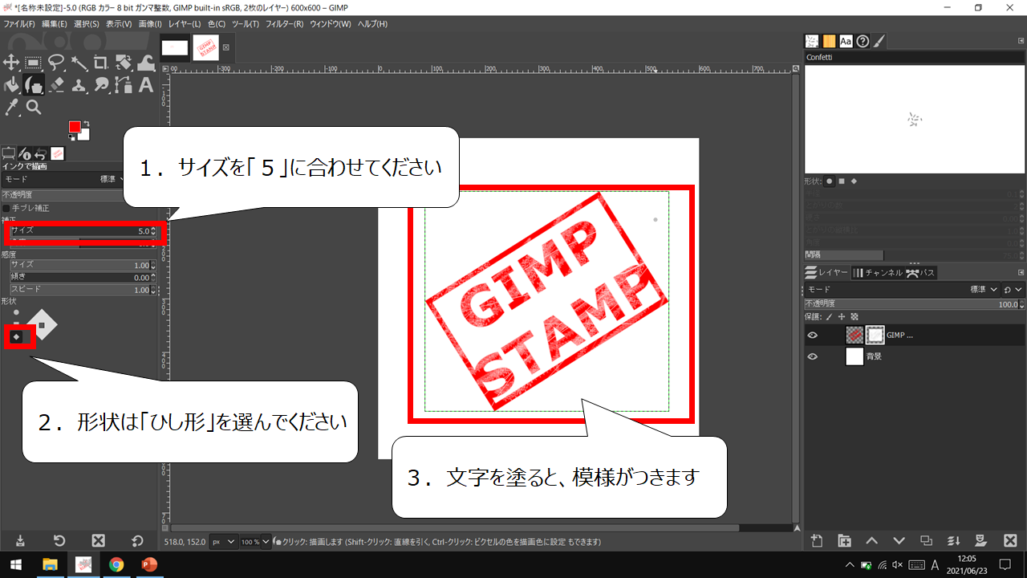
Task: Click the sensitivity サイズ 1.00 field
Action: coord(83,265)
